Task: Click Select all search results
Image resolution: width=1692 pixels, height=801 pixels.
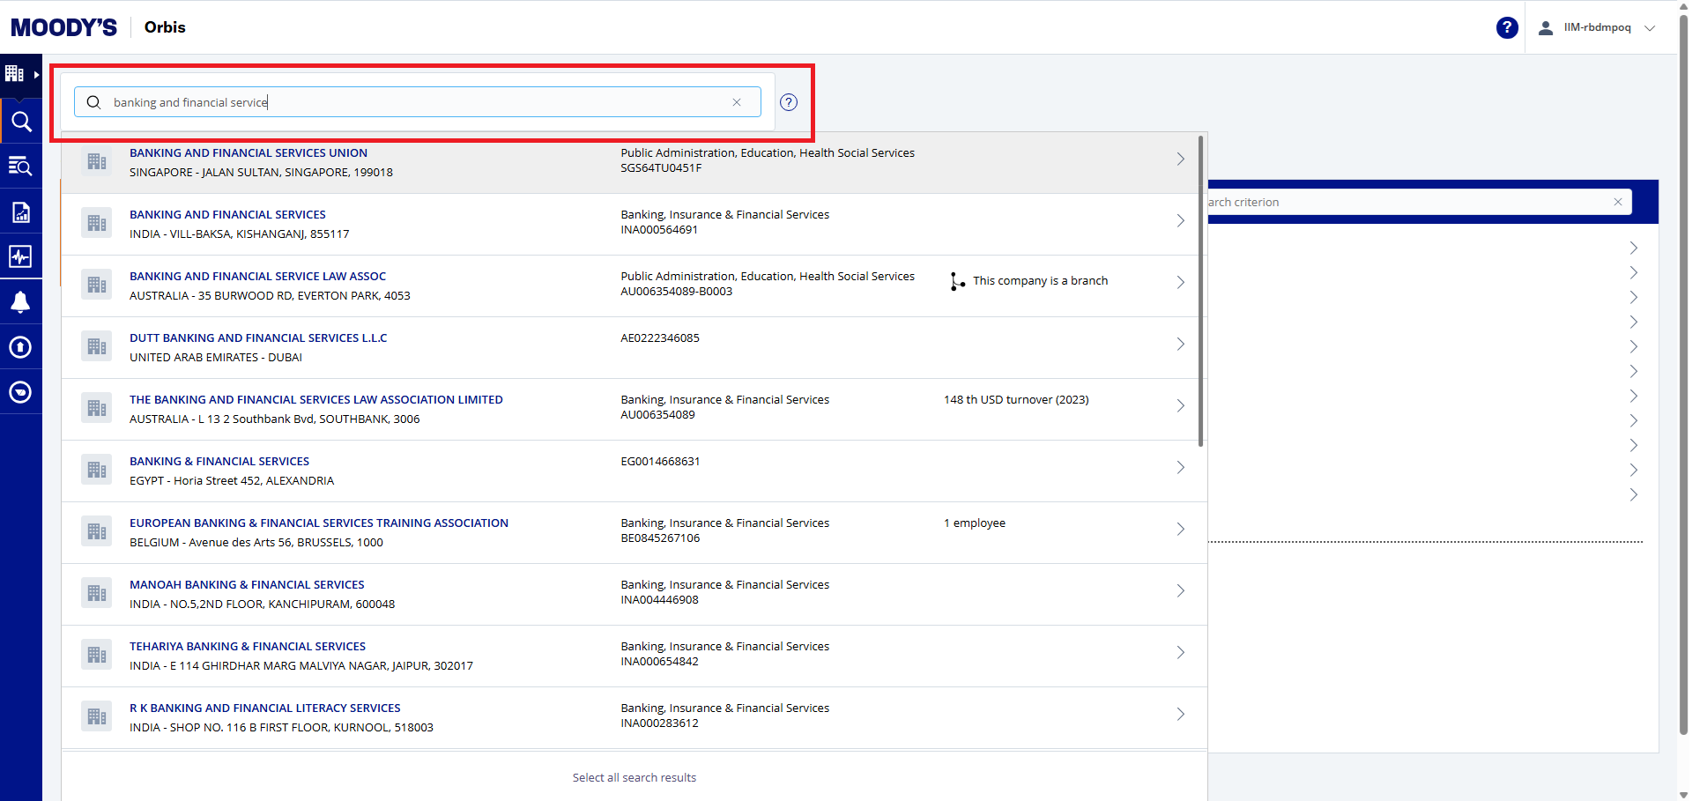Action: pos(634,777)
